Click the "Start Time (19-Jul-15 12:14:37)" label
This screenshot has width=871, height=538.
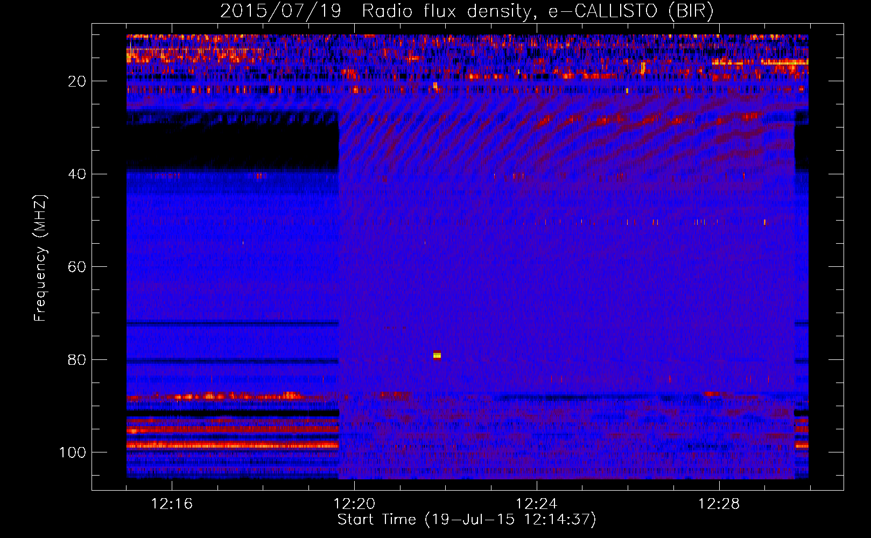467,520
